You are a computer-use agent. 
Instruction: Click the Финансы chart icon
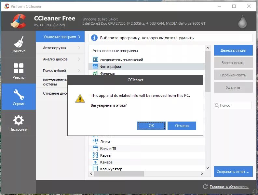pyautogui.click(x=95, y=73)
